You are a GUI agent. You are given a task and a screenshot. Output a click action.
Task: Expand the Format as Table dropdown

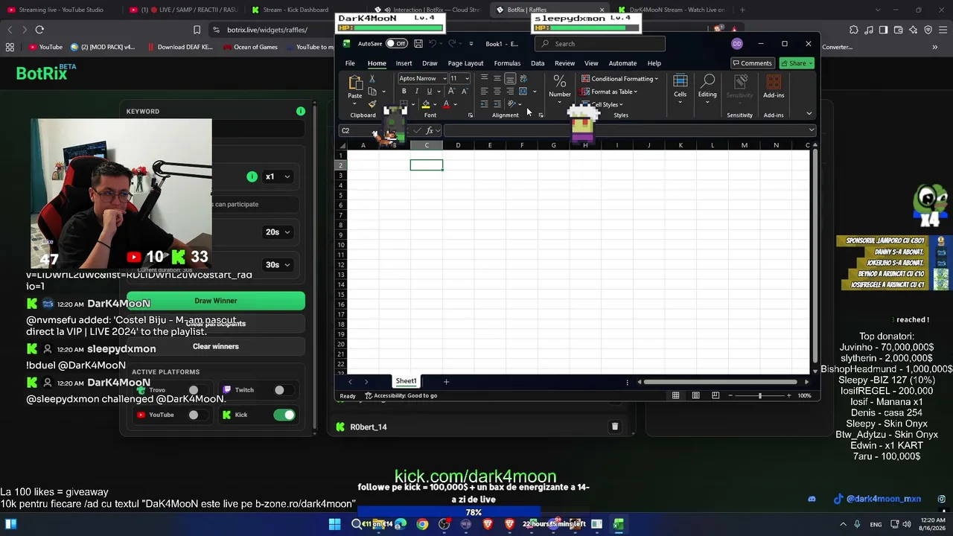tap(608, 92)
